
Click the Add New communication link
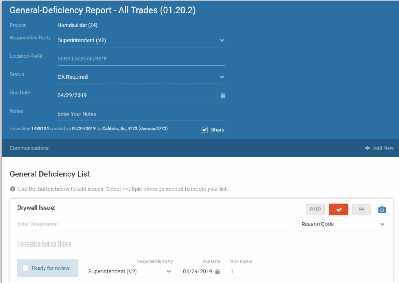[383, 148]
